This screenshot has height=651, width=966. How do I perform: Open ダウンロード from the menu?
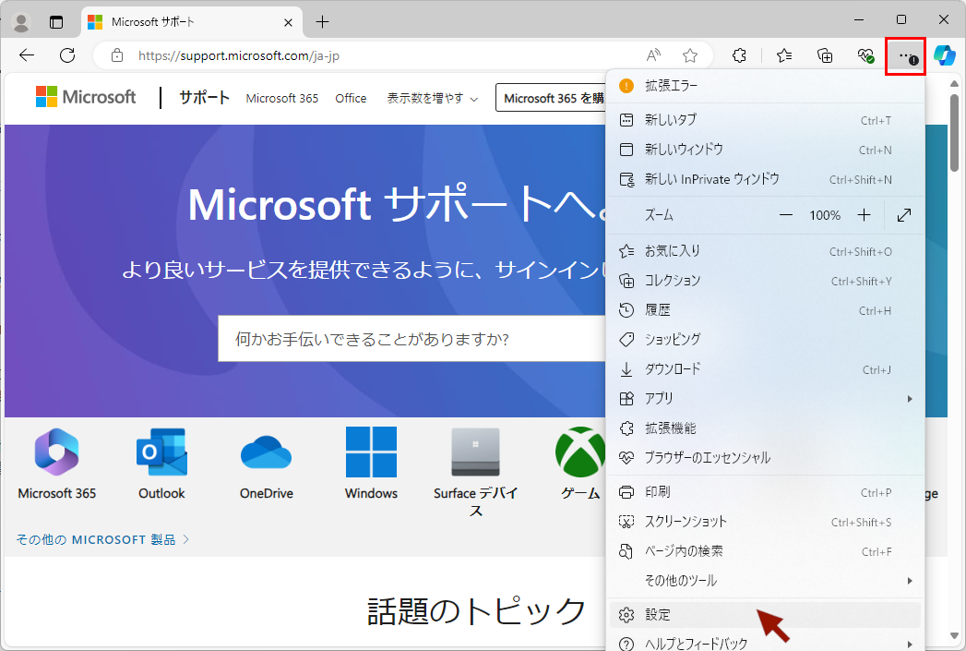point(765,368)
